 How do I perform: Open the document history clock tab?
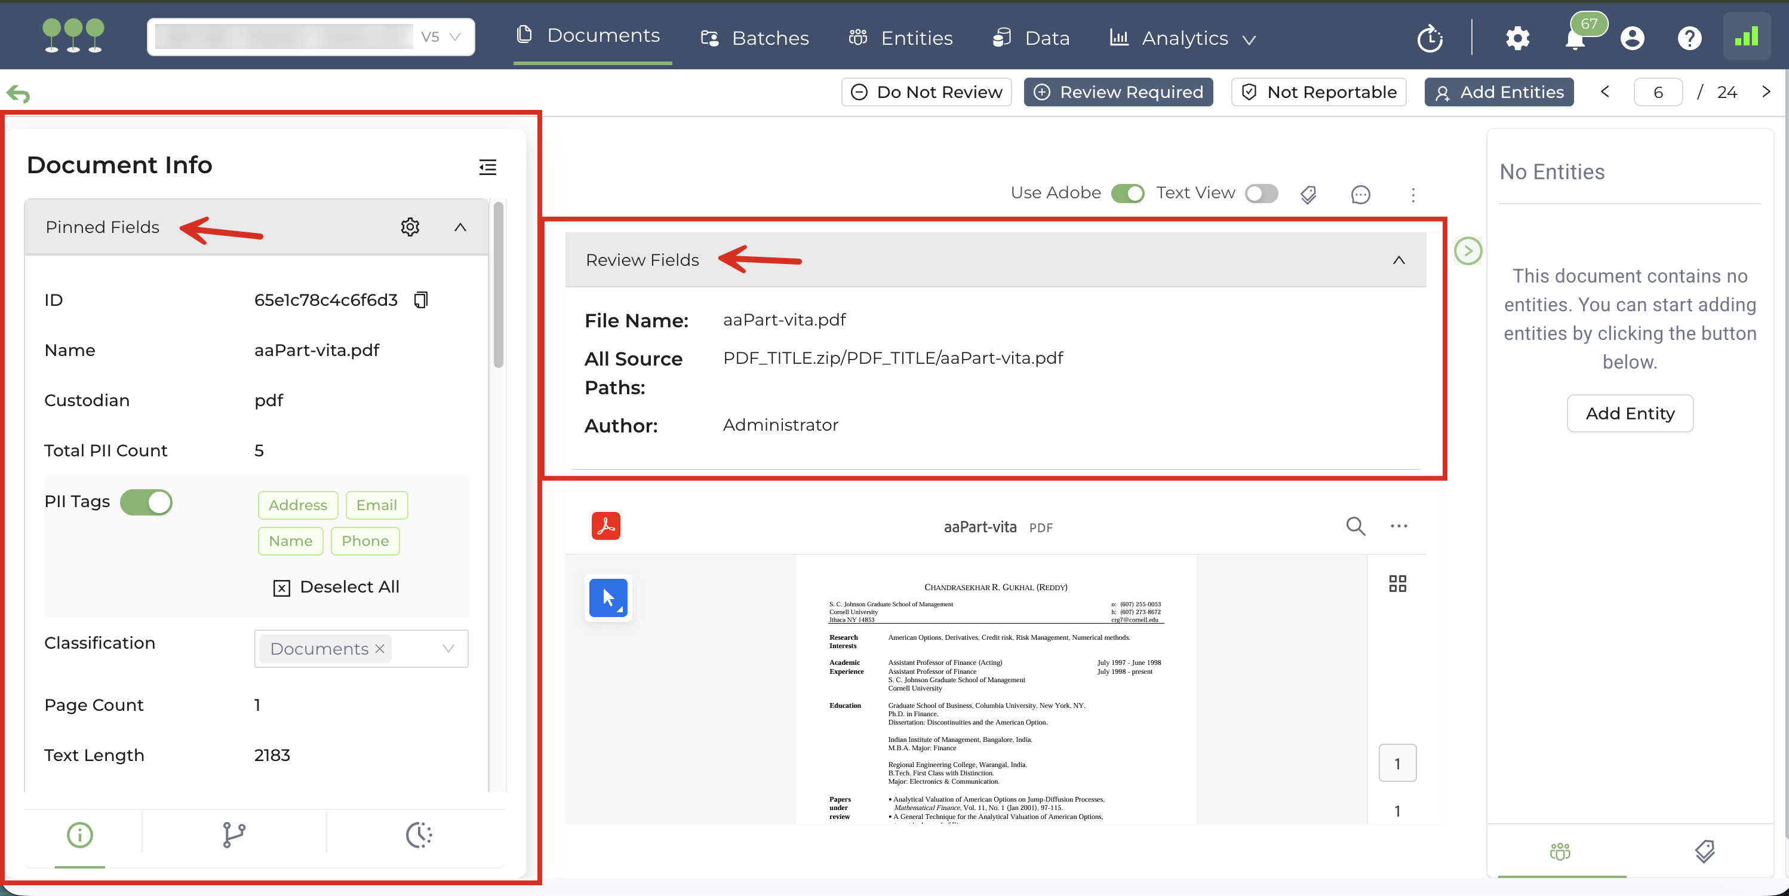419,835
